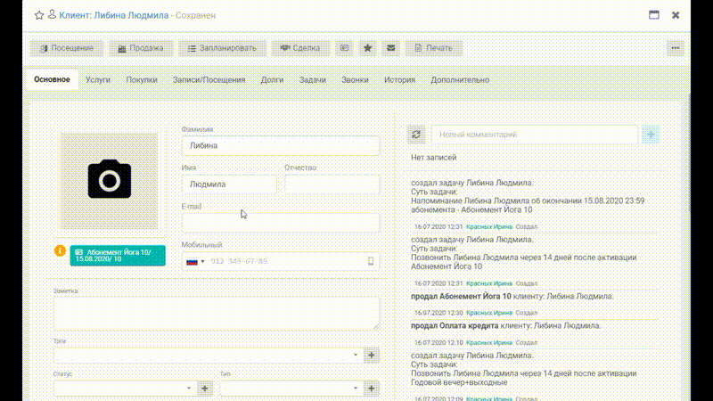Open the envelope message icon in toolbar
This screenshot has height=401, width=713.
[x=391, y=48]
